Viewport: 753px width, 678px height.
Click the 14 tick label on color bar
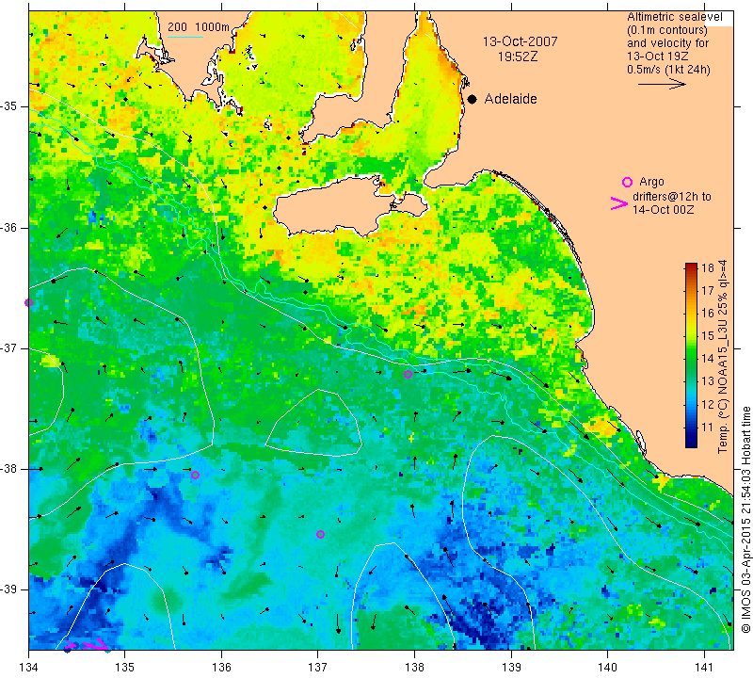pos(708,359)
